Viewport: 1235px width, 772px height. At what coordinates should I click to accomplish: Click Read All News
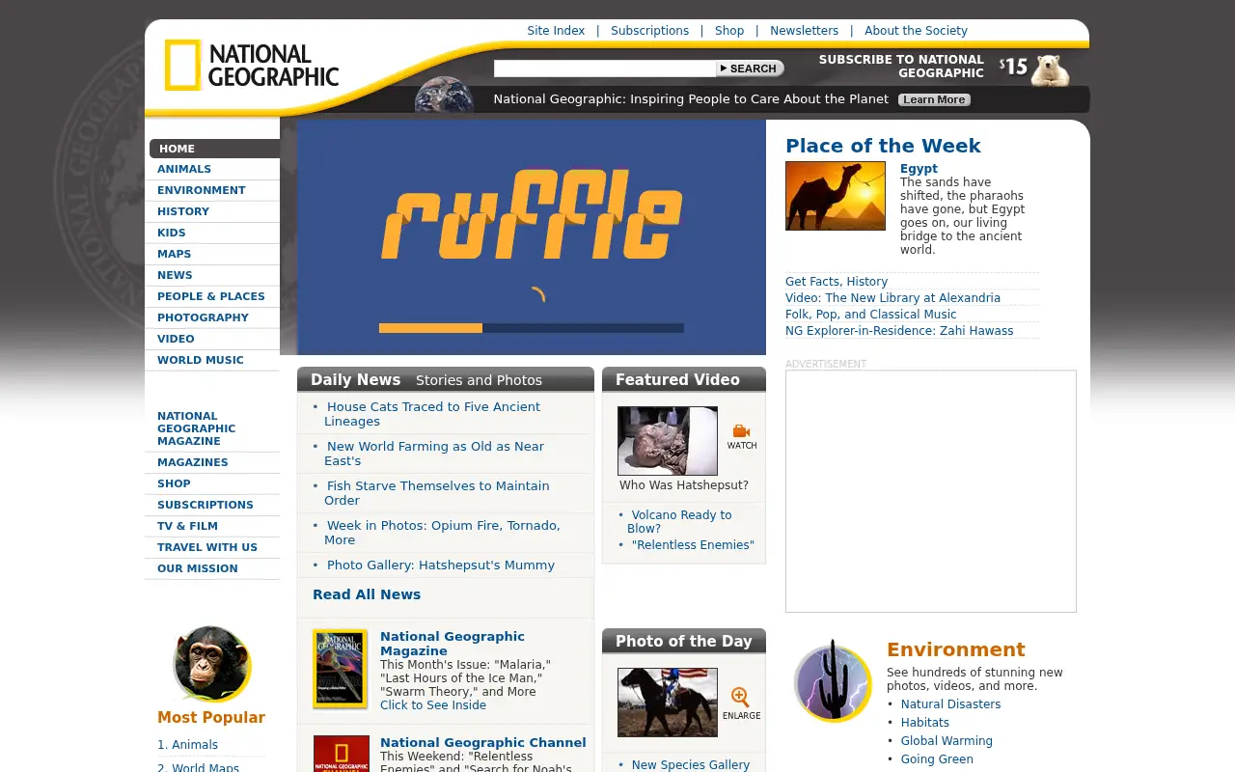pyautogui.click(x=367, y=594)
